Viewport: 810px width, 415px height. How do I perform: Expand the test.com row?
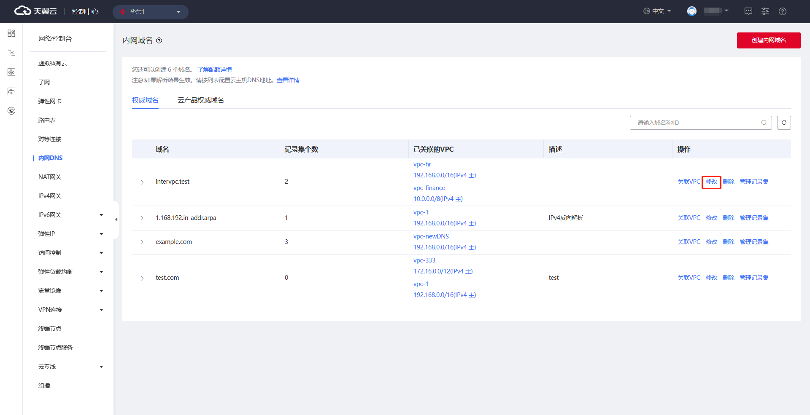142,278
